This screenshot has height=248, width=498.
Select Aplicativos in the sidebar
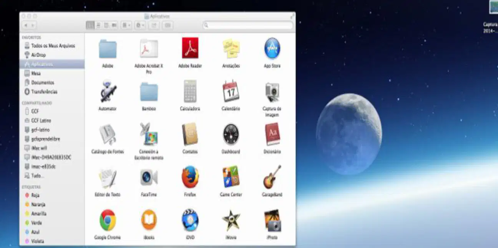[52, 64]
